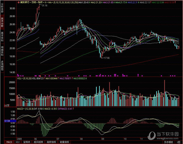Click the MACD:-0.39 value
Image resolution: width=183 pixels, height=144 pixels.
(50, 109)
